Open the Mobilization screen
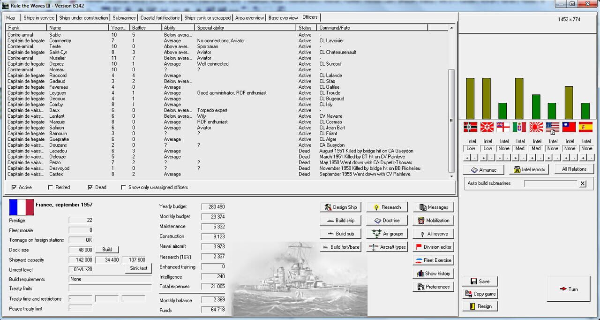The width and height of the screenshot is (600, 320). (432, 220)
